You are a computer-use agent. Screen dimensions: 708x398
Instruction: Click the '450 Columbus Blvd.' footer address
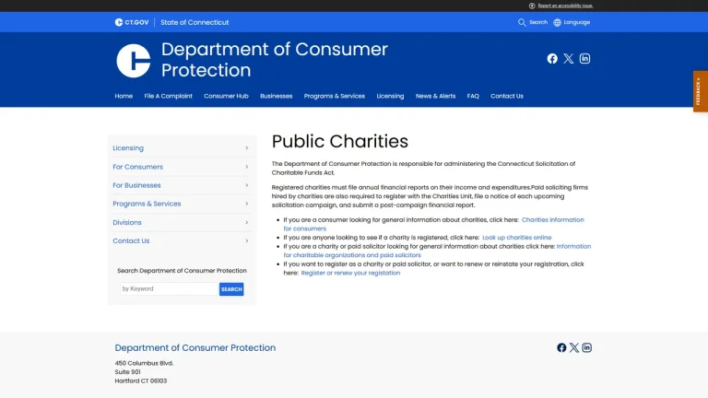tap(144, 363)
